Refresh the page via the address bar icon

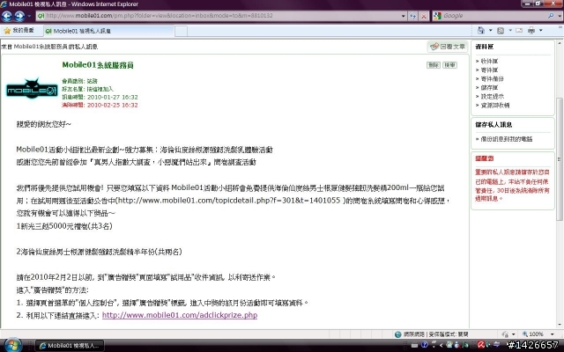413,16
